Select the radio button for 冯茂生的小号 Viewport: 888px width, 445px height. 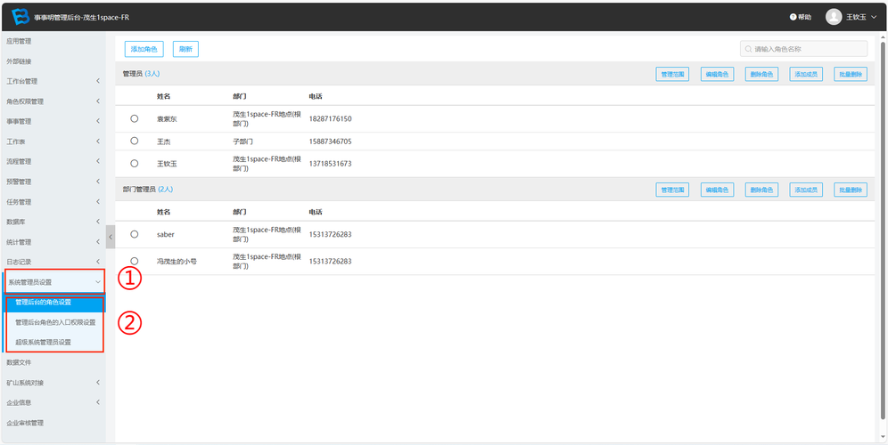point(135,261)
